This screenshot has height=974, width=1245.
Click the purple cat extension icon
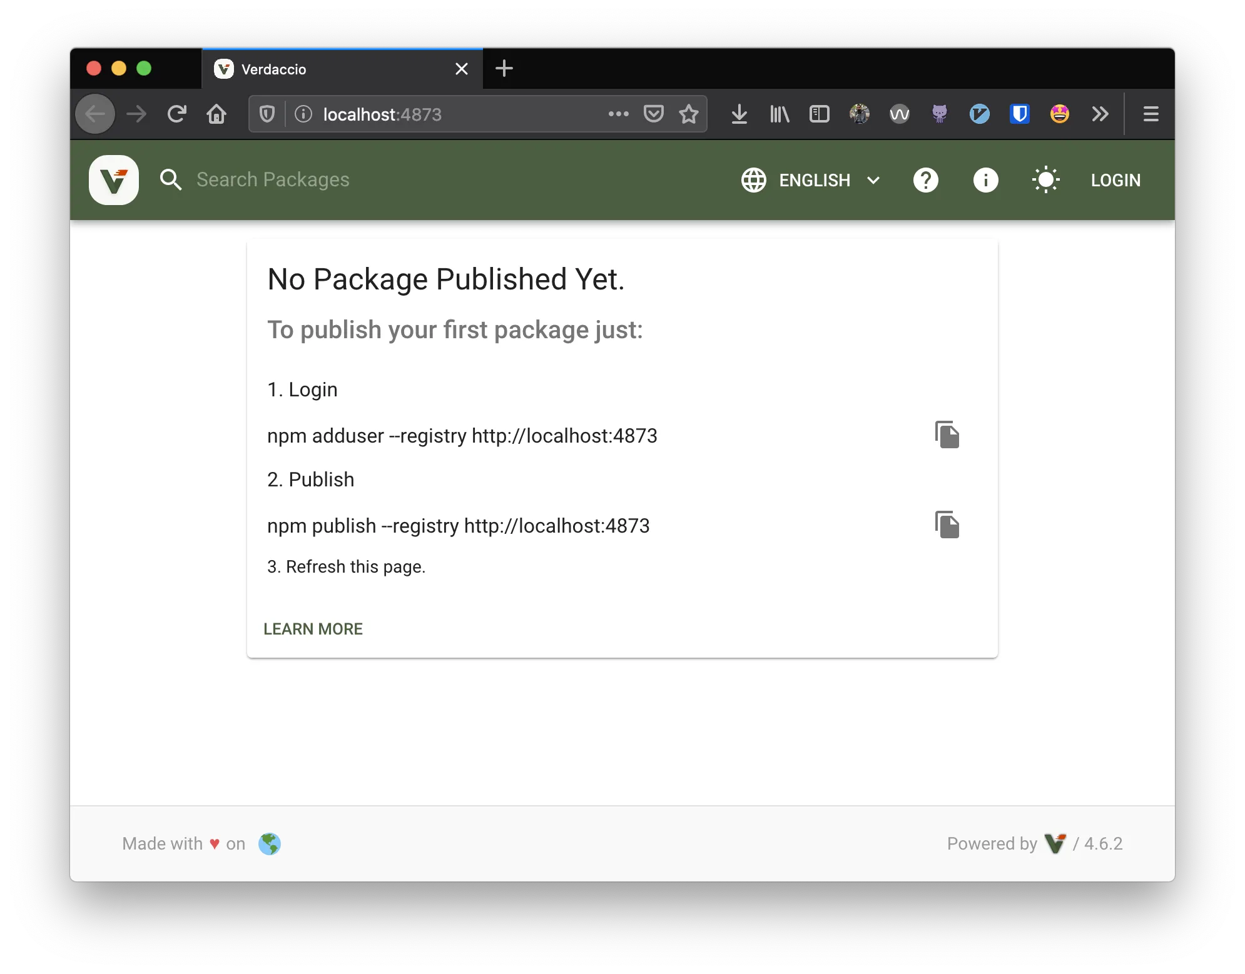pos(939,114)
